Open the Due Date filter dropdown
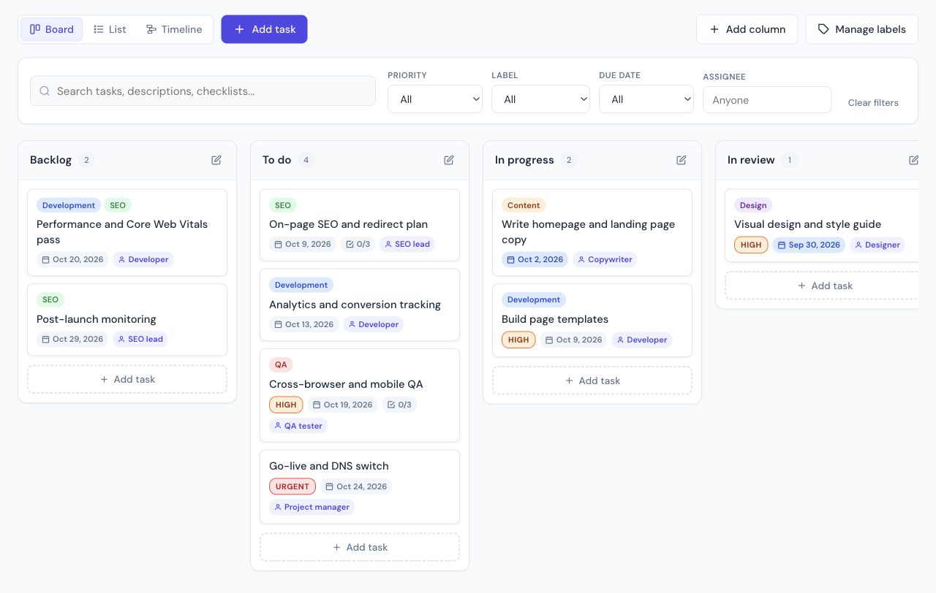Image resolution: width=936 pixels, height=593 pixels. click(646, 99)
